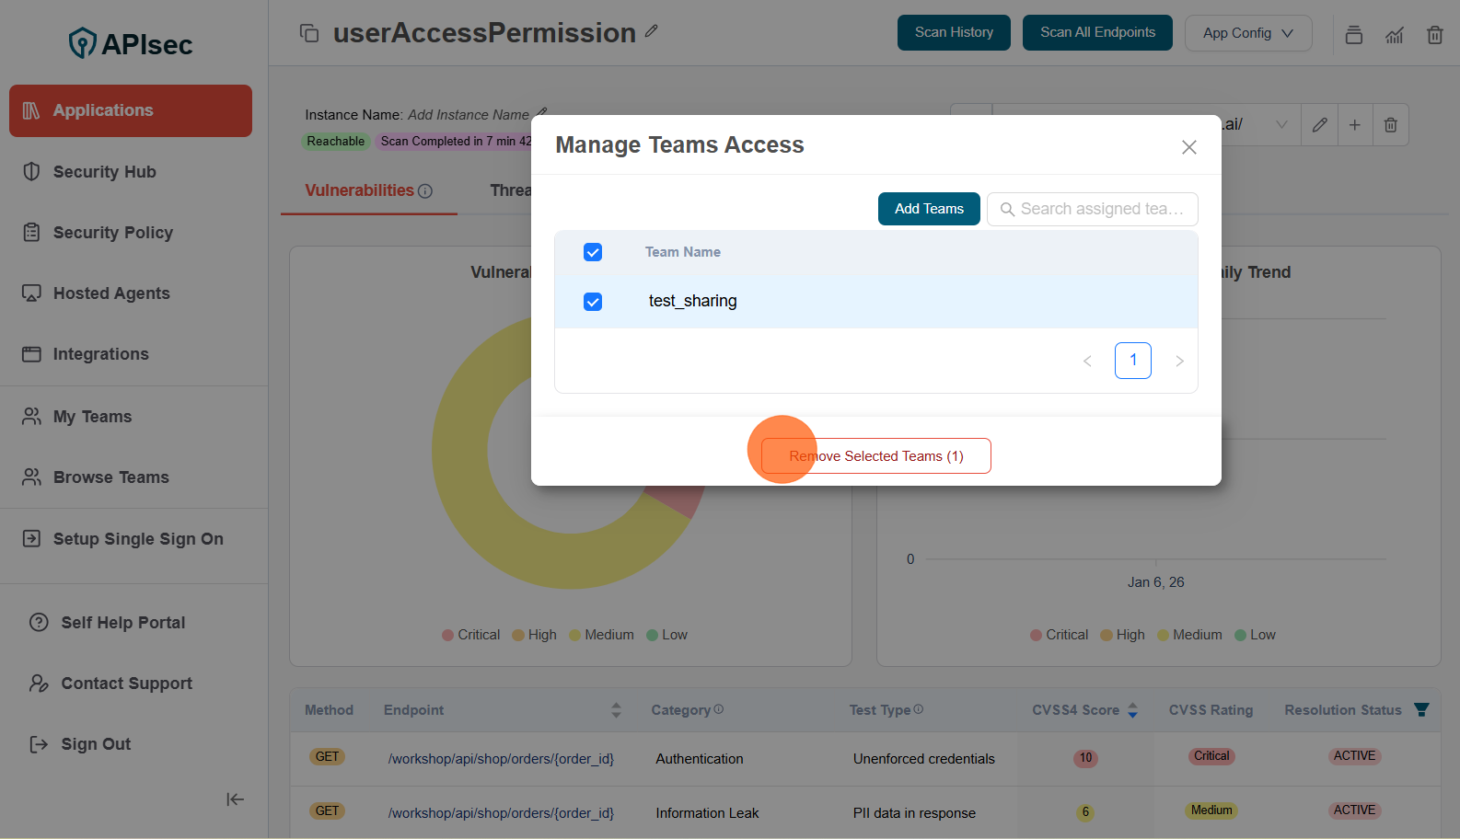Expand the App Config dropdown

point(1247,33)
